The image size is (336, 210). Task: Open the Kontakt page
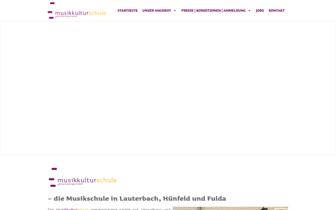[277, 11]
